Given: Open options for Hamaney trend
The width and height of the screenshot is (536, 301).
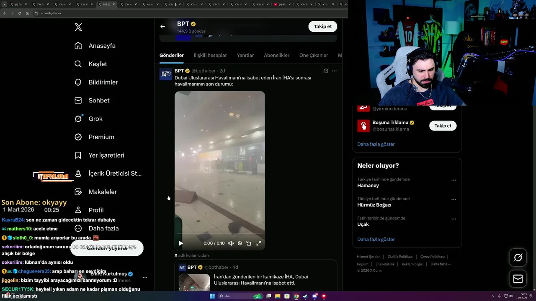Looking at the screenshot, I should point(454,180).
